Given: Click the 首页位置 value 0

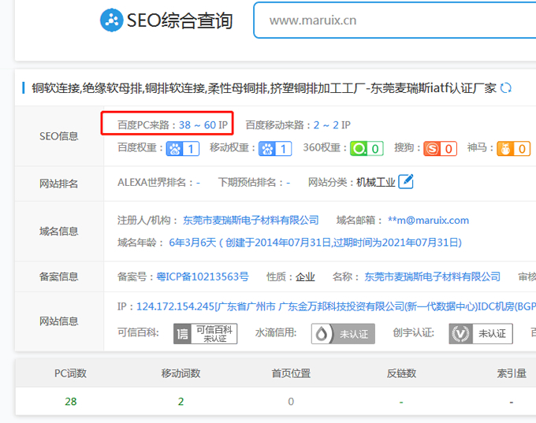Looking at the screenshot, I should pyautogui.click(x=291, y=402).
